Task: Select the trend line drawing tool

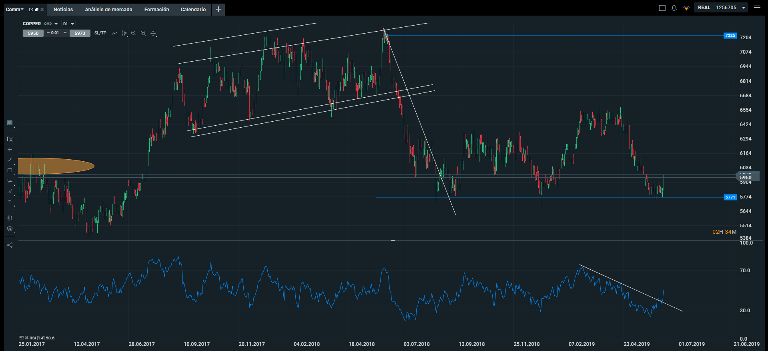Action: (x=10, y=160)
